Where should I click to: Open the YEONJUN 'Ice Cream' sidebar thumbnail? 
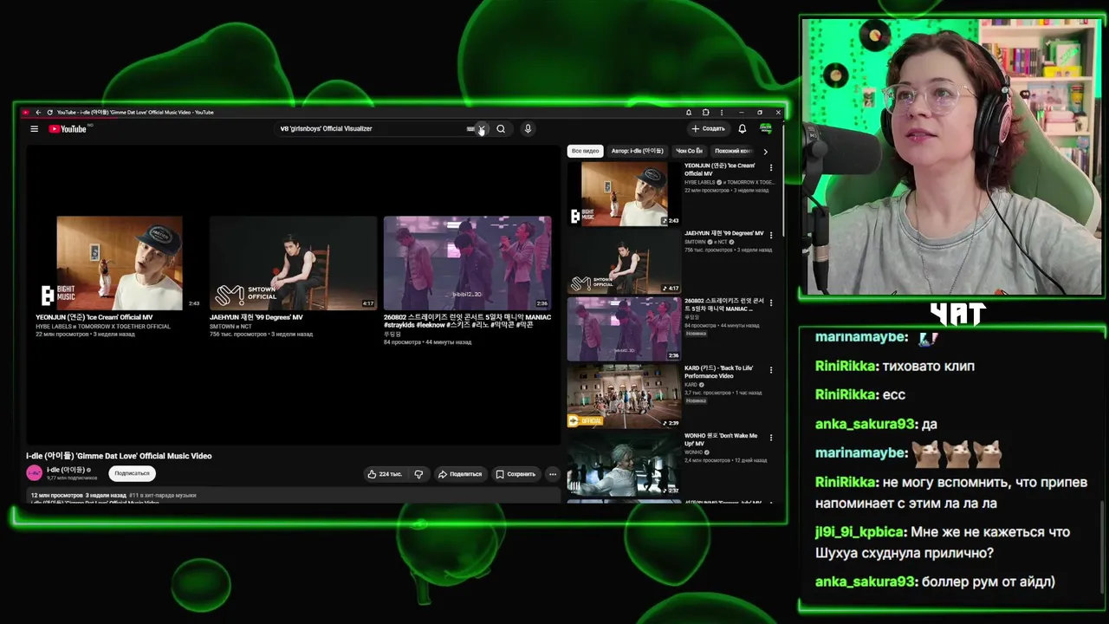(x=624, y=194)
